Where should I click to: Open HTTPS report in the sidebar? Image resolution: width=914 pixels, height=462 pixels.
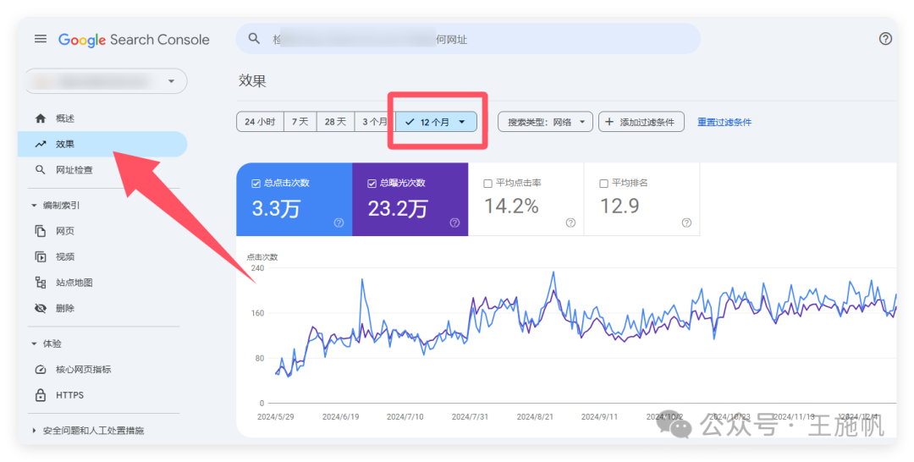point(102,395)
